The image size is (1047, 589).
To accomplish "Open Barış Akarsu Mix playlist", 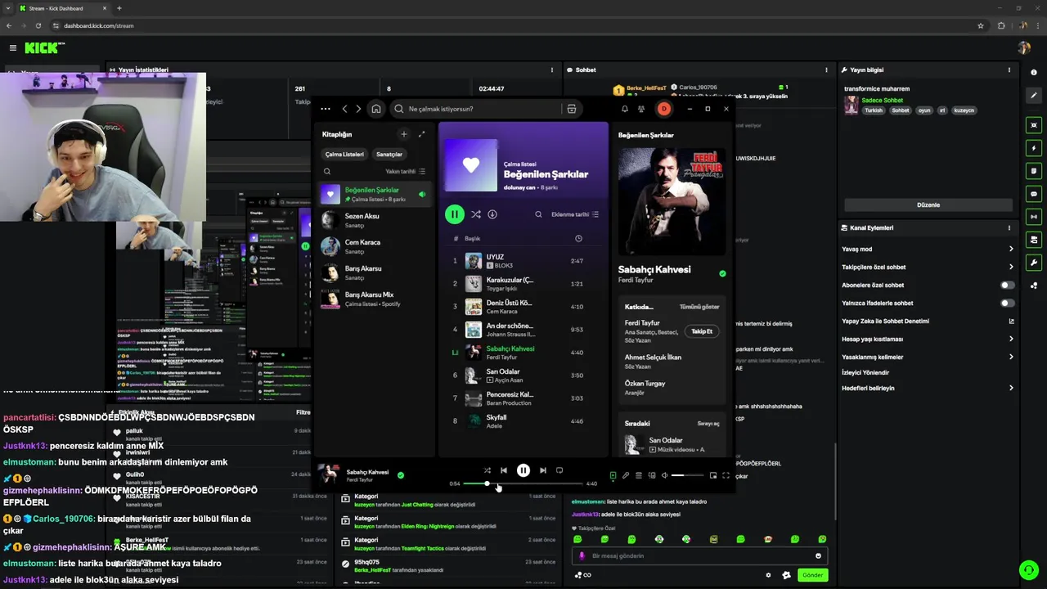I will (375, 299).
